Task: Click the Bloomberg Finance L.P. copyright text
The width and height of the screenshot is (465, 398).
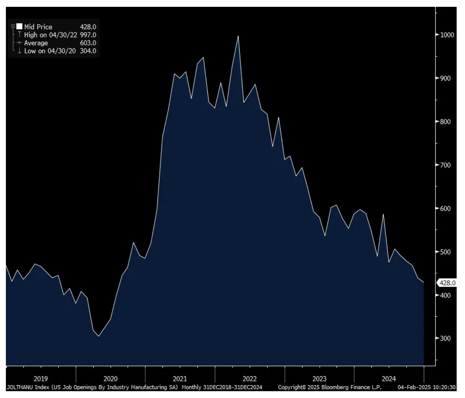Action: (x=329, y=387)
